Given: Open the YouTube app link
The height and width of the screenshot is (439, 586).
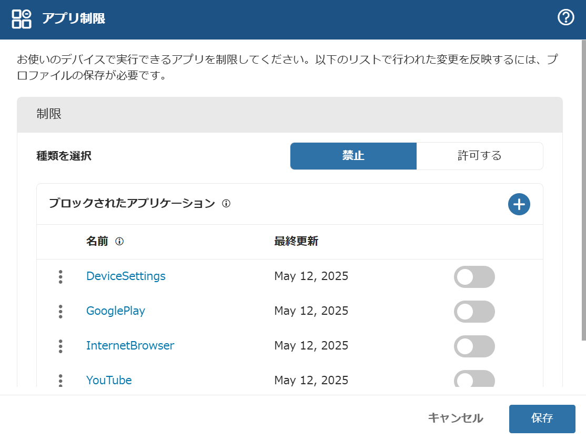Looking at the screenshot, I should (109, 380).
